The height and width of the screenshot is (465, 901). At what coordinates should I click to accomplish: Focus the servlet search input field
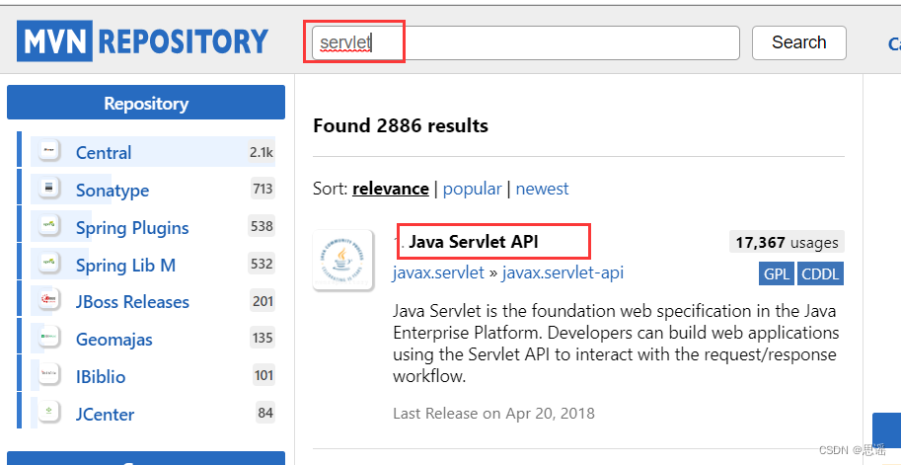pos(525,42)
